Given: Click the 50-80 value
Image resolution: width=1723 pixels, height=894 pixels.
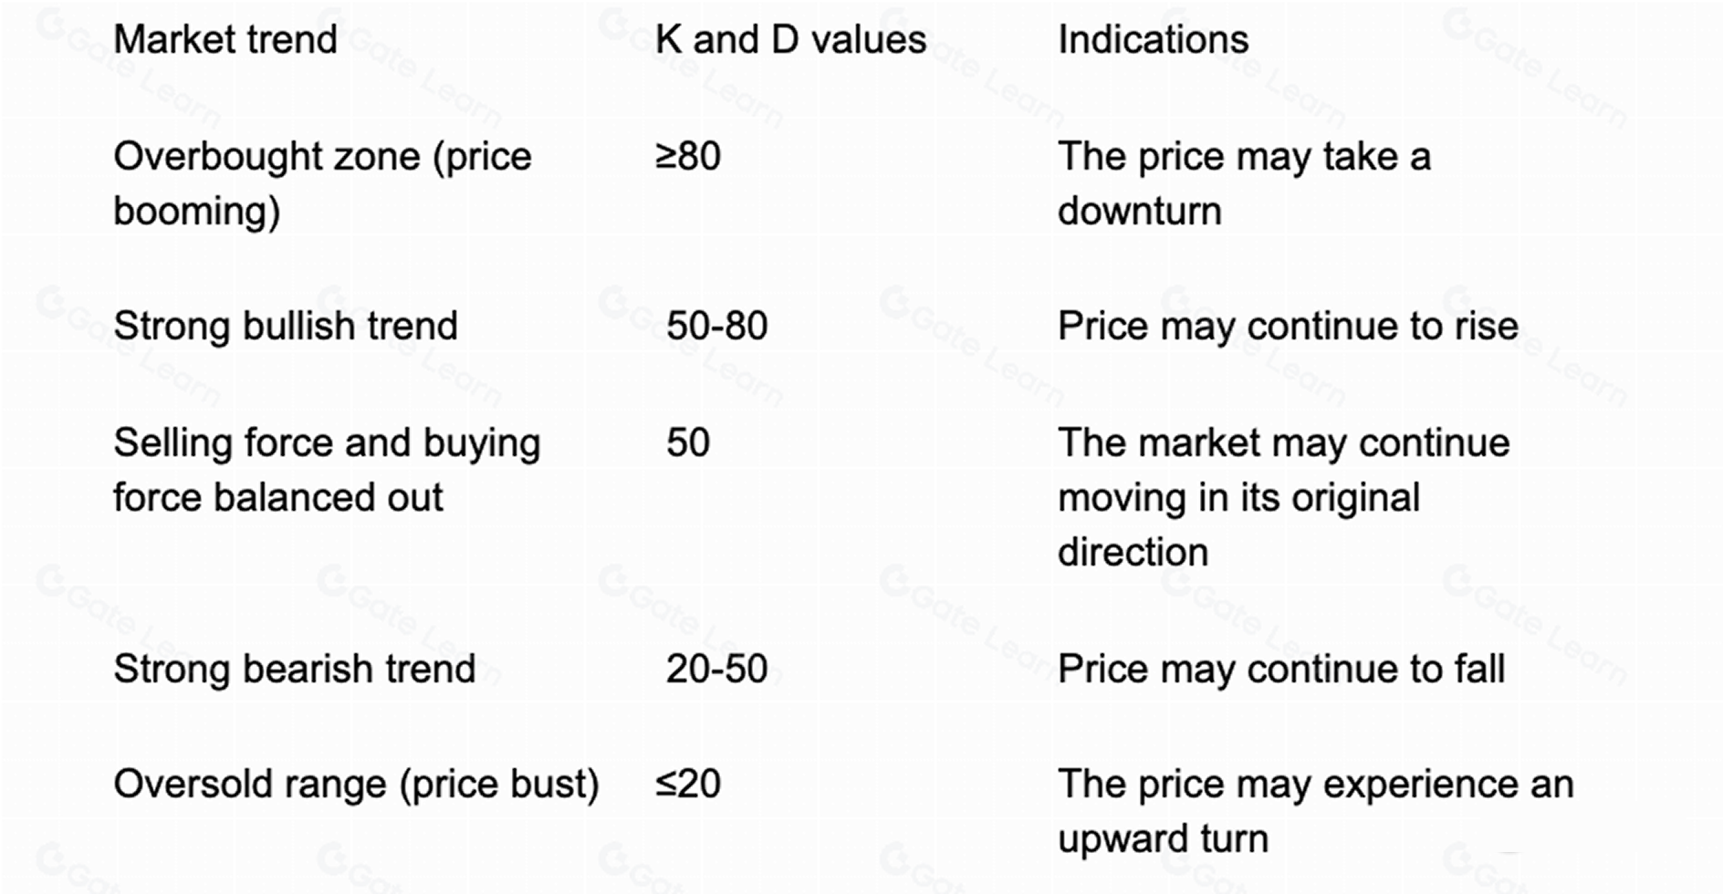Looking at the screenshot, I should (717, 326).
